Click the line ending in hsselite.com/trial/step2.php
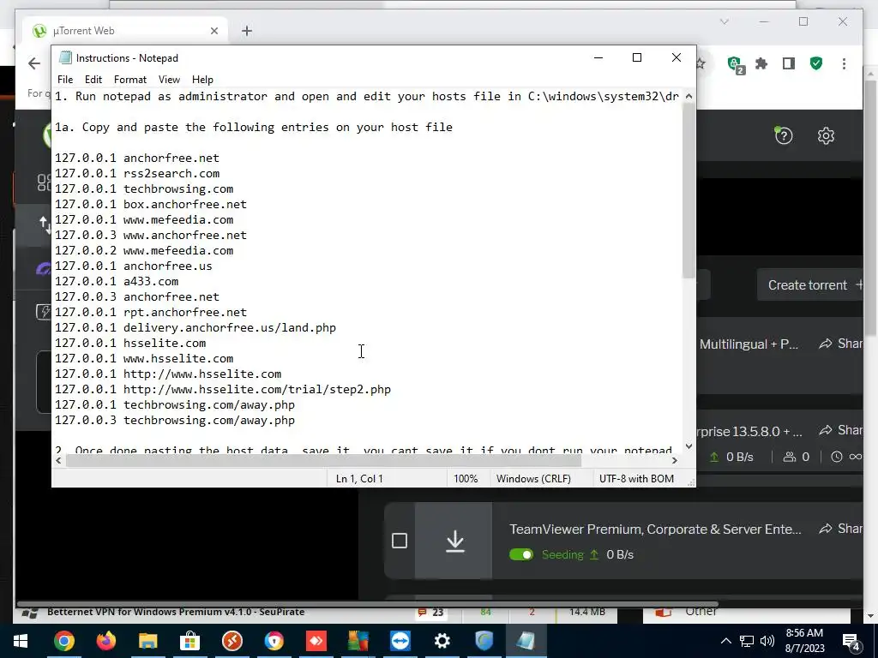Image resolution: width=878 pixels, height=658 pixels. coord(223,390)
